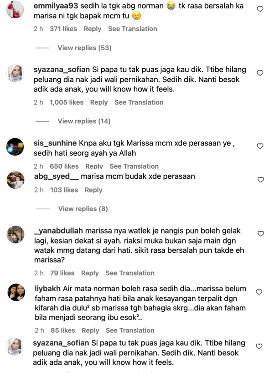269x373 pixels.
Task: Like emmilyaa93's comment with heart icon
Action: click(x=260, y=9)
